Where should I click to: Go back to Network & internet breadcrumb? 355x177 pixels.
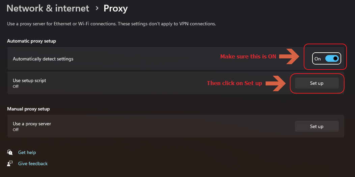tap(48, 8)
